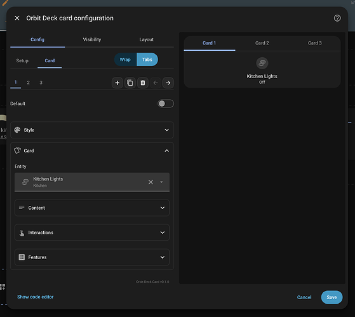Image resolution: width=355 pixels, height=317 pixels.
Task: Click the Kitchen Lights entity input field
Action: tap(92, 182)
